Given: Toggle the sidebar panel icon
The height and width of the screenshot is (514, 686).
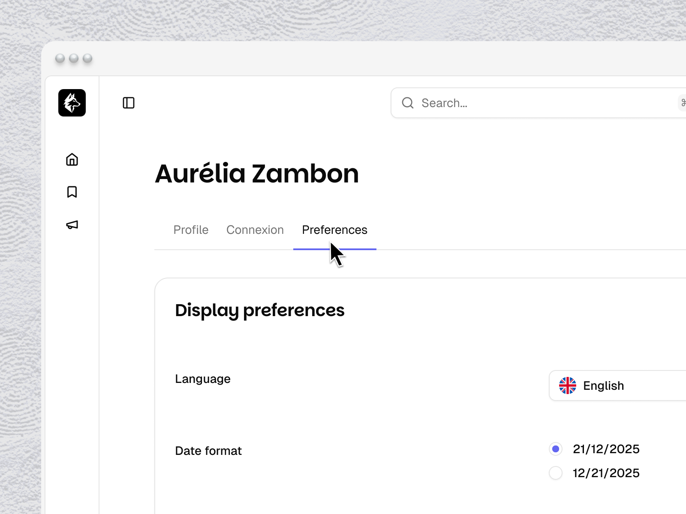Looking at the screenshot, I should [x=129, y=103].
